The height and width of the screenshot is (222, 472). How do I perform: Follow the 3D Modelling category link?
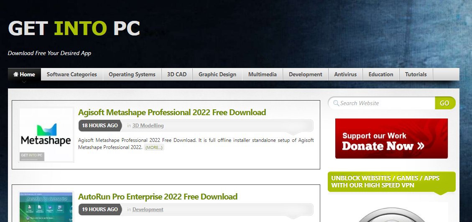(x=148, y=126)
